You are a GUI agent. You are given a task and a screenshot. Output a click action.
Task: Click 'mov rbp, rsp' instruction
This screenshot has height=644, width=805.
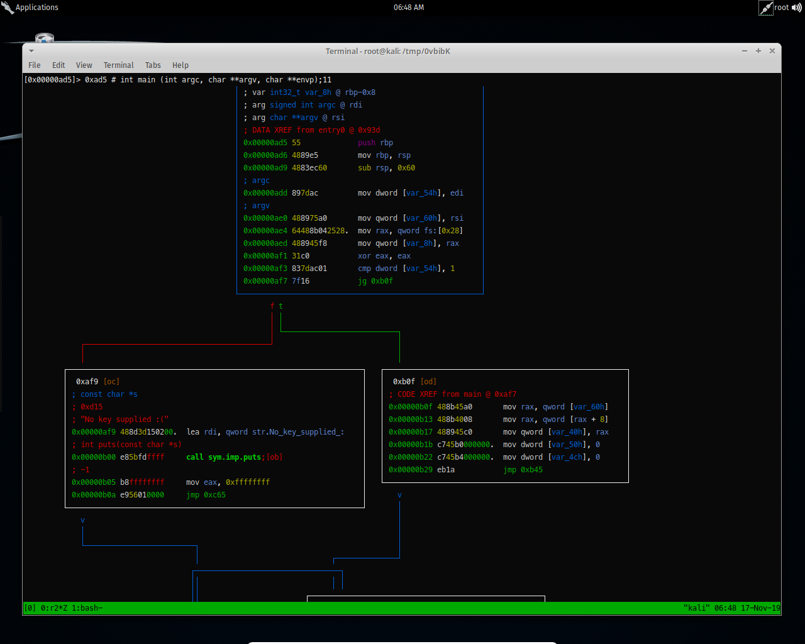[x=384, y=155]
